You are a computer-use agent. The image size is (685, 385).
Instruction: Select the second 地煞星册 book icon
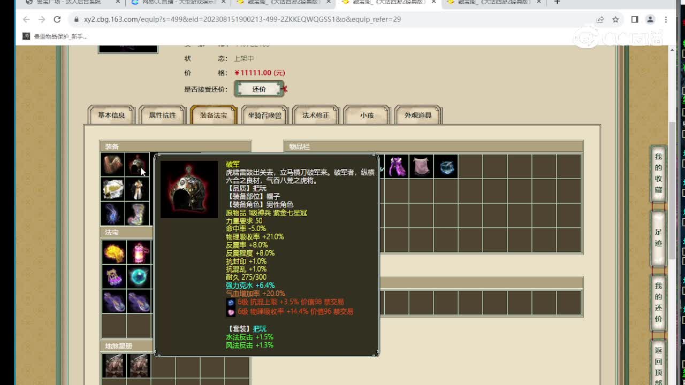(x=139, y=366)
